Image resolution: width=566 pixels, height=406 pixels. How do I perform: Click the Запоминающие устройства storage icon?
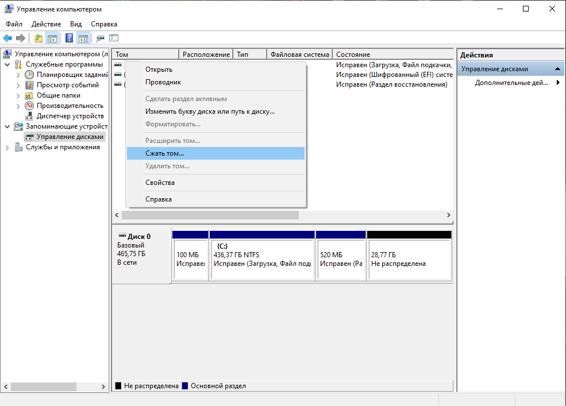pyautogui.click(x=18, y=126)
